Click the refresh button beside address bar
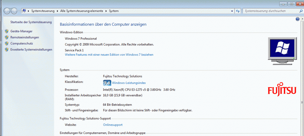 (238, 11)
